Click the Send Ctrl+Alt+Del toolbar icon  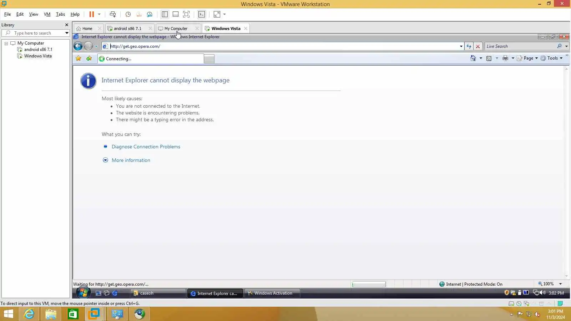tap(113, 14)
